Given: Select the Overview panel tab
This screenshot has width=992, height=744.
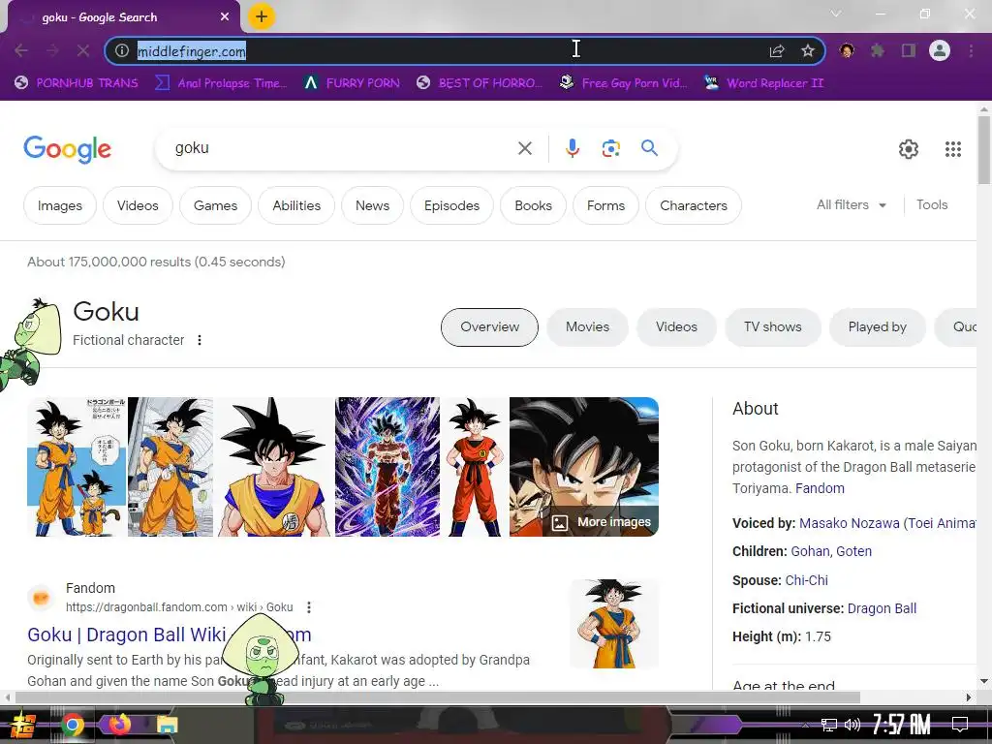Looking at the screenshot, I should [489, 327].
